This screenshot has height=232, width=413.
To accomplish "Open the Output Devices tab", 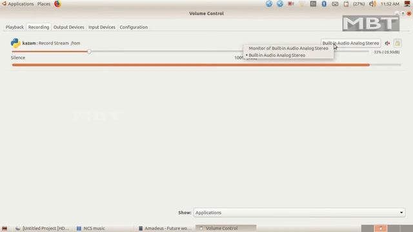I will (69, 27).
